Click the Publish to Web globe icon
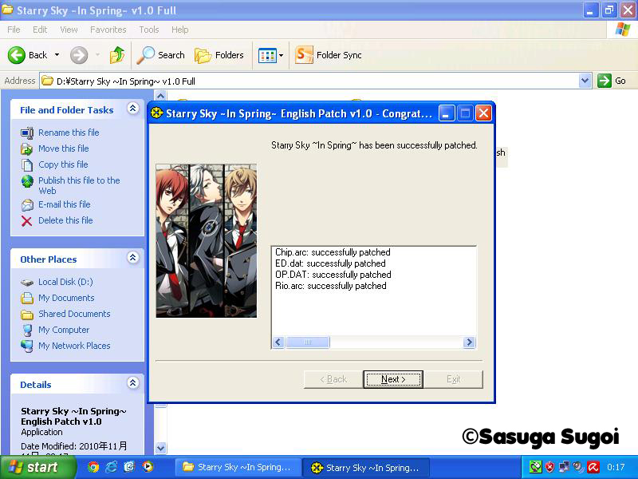The image size is (638, 479). pyautogui.click(x=27, y=181)
